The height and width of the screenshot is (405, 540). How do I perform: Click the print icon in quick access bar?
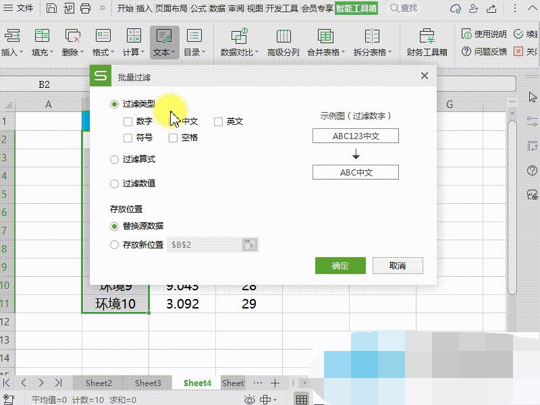coord(86,9)
